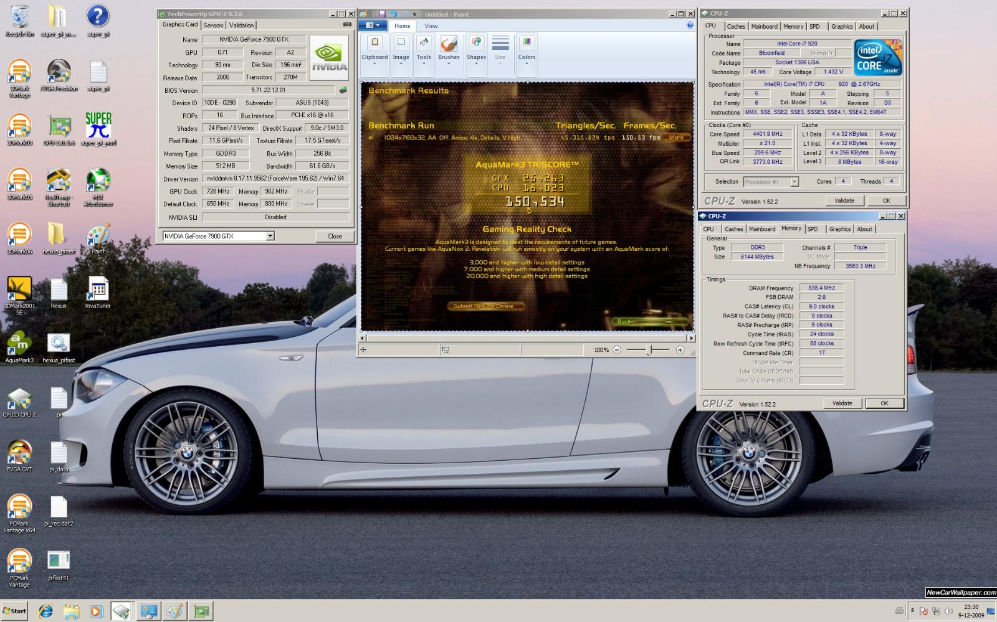This screenshot has height=622, width=997.
Task: Open the super_pi_mod desktop icon
Action: coord(98,130)
